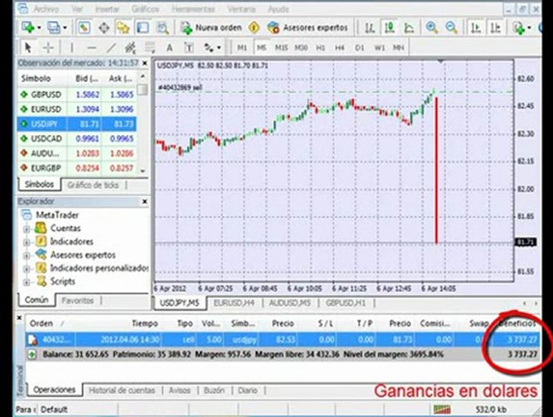Viewport: 553px width, 417px height.
Task: Expand the Cuentas tree node
Action: click(27, 229)
